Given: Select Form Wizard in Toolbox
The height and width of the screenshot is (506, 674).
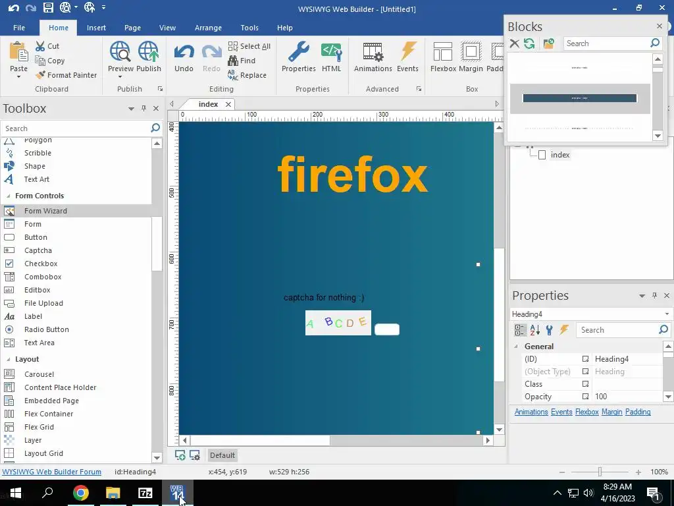Looking at the screenshot, I should click(76, 211).
